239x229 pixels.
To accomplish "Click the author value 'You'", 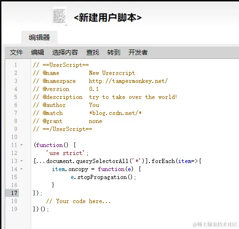I will click(94, 105).
